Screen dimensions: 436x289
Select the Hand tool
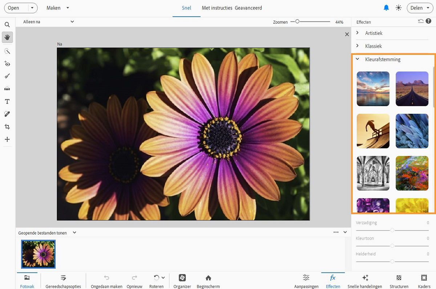click(x=7, y=37)
